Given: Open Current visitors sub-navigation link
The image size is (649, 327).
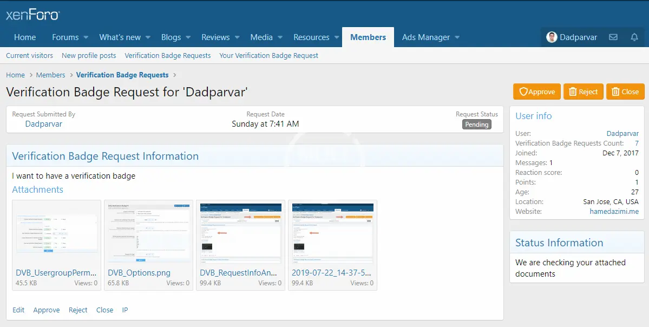Looking at the screenshot, I should click(29, 56).
